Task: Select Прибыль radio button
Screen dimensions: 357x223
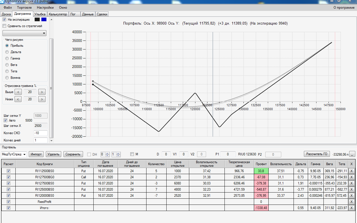Action: tap(7, 46)
